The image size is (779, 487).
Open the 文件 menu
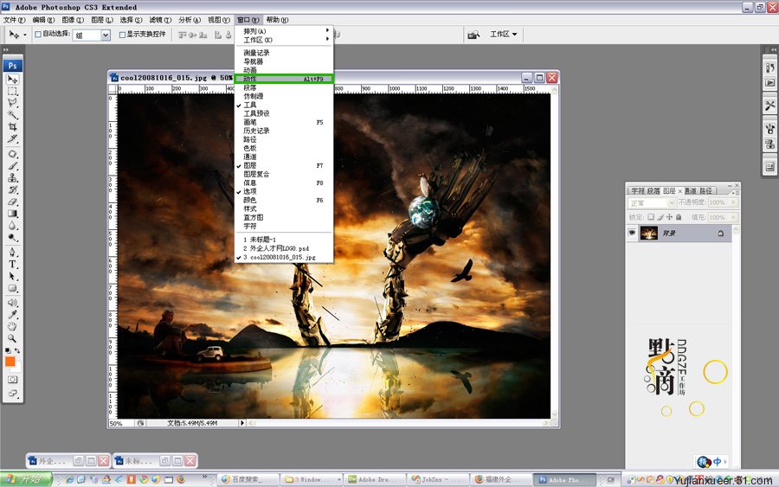pyautogui.click(x=14, y=20)
